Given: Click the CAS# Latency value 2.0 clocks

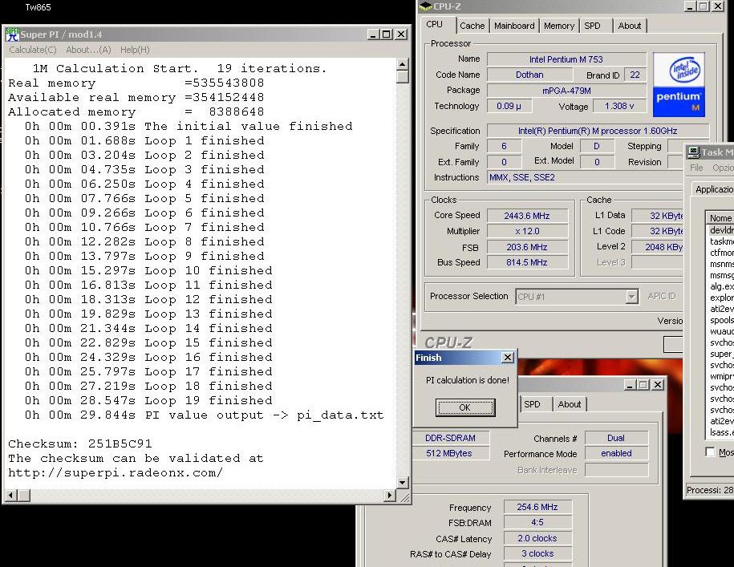Looking at the screenshot, I should tap(537, 538).
